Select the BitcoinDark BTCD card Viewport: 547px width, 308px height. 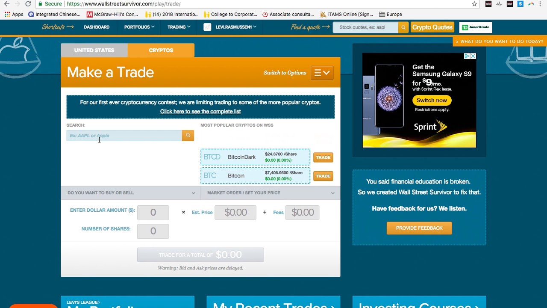click(256, 157)
